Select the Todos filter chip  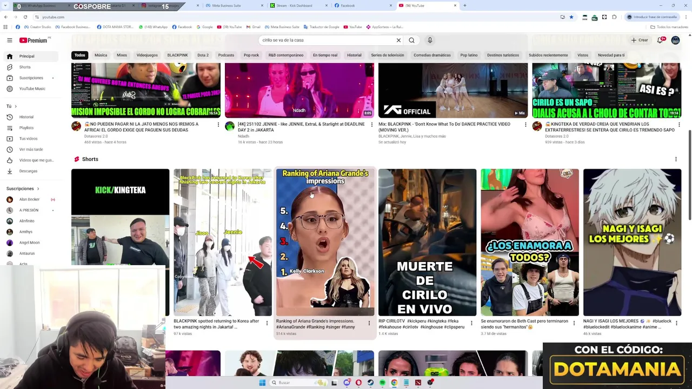(80, 55)
